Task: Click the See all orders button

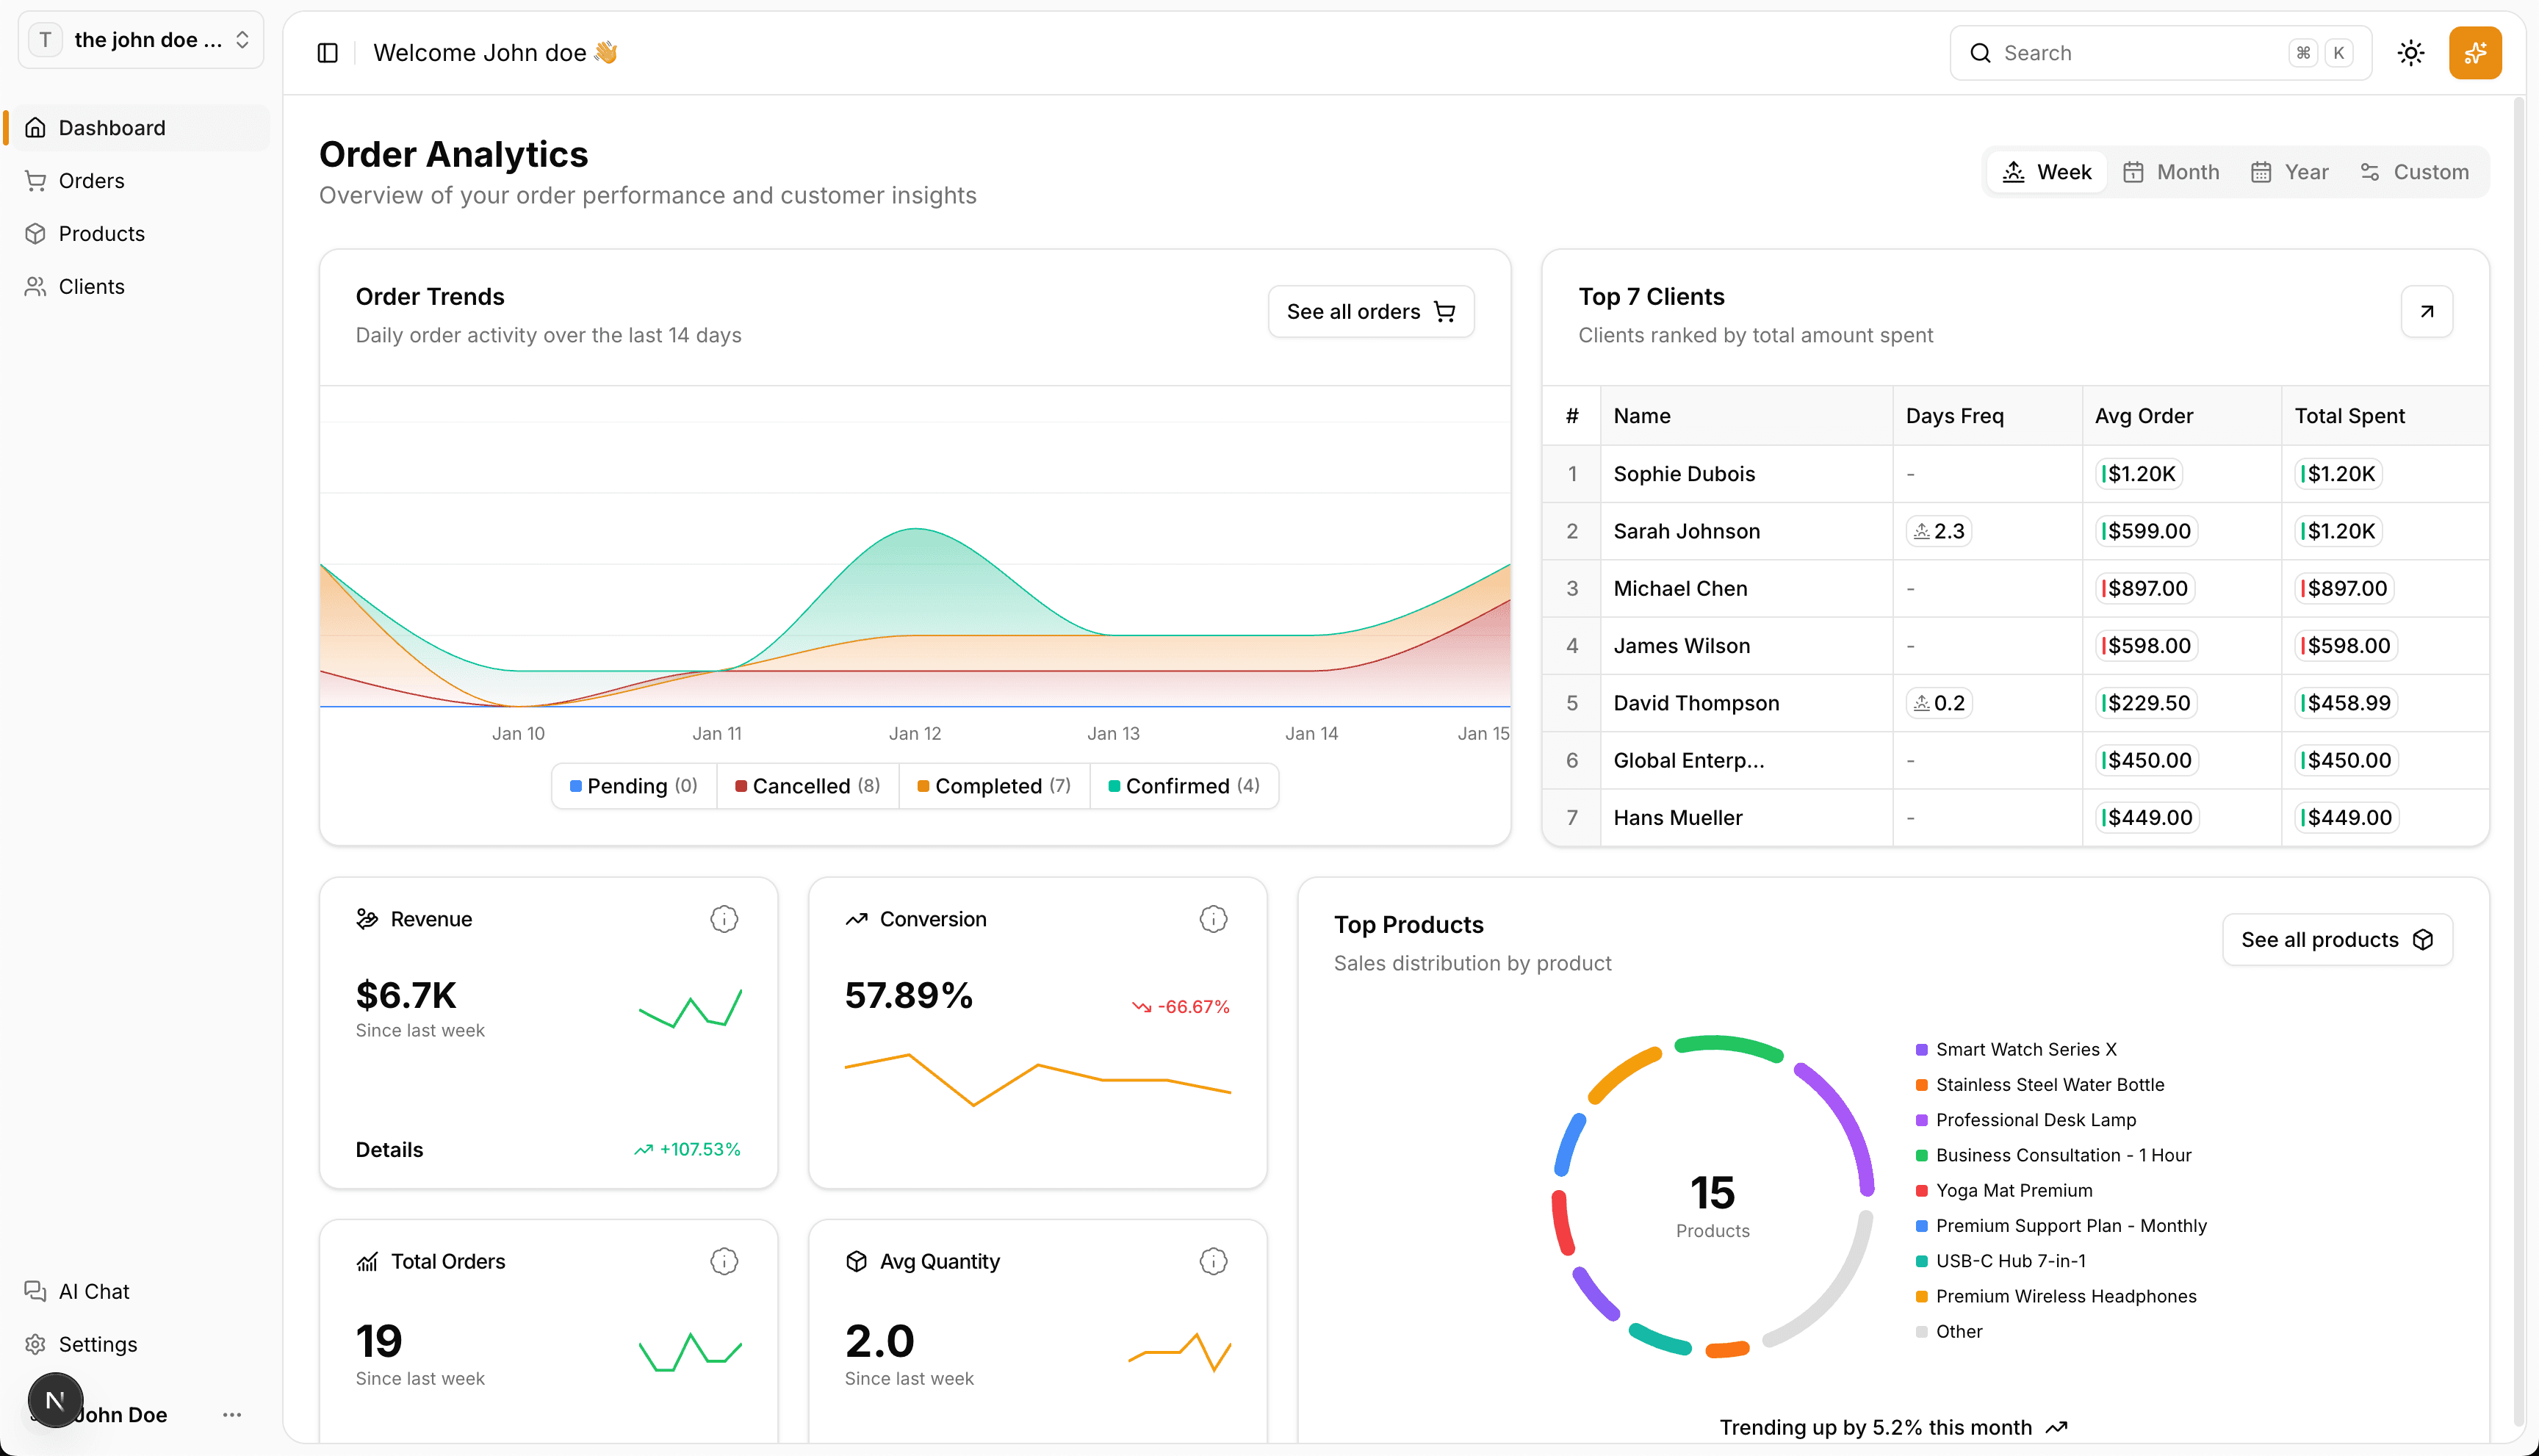Action: tap(1370, 311)
